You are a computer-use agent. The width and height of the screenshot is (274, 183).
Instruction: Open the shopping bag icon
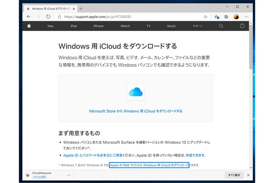242,26
